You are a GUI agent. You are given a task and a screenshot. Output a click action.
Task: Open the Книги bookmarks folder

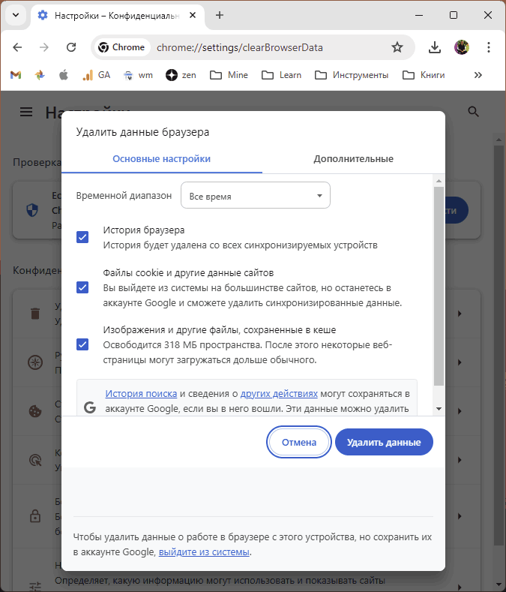424,75
